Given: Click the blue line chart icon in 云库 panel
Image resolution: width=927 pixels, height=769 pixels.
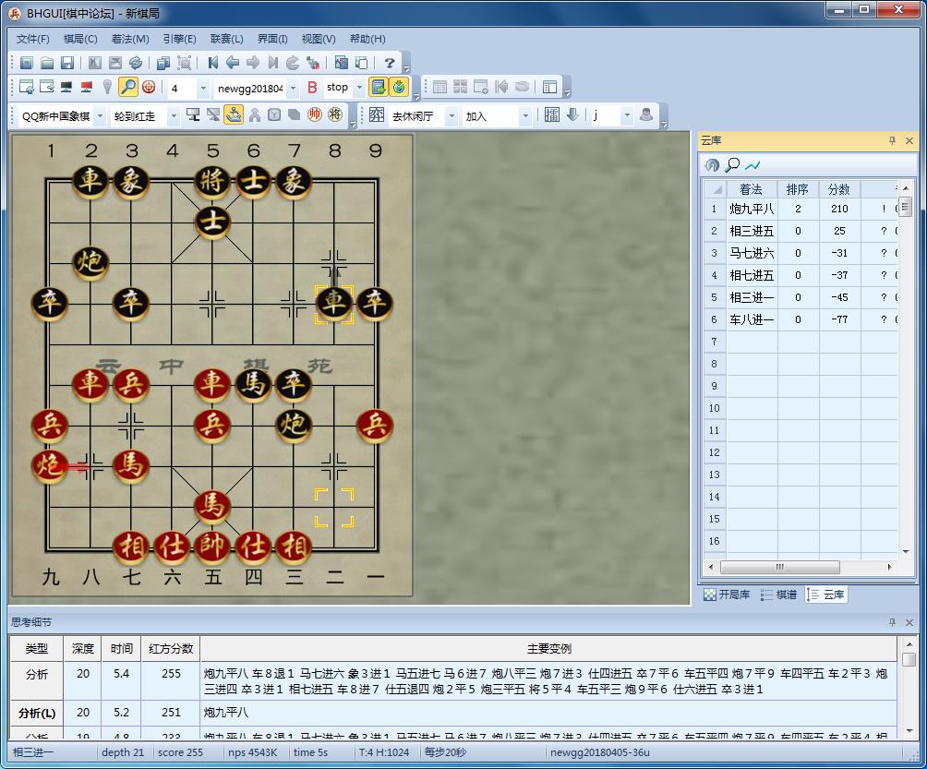Looking at the screenshot, I should point(751,164).
